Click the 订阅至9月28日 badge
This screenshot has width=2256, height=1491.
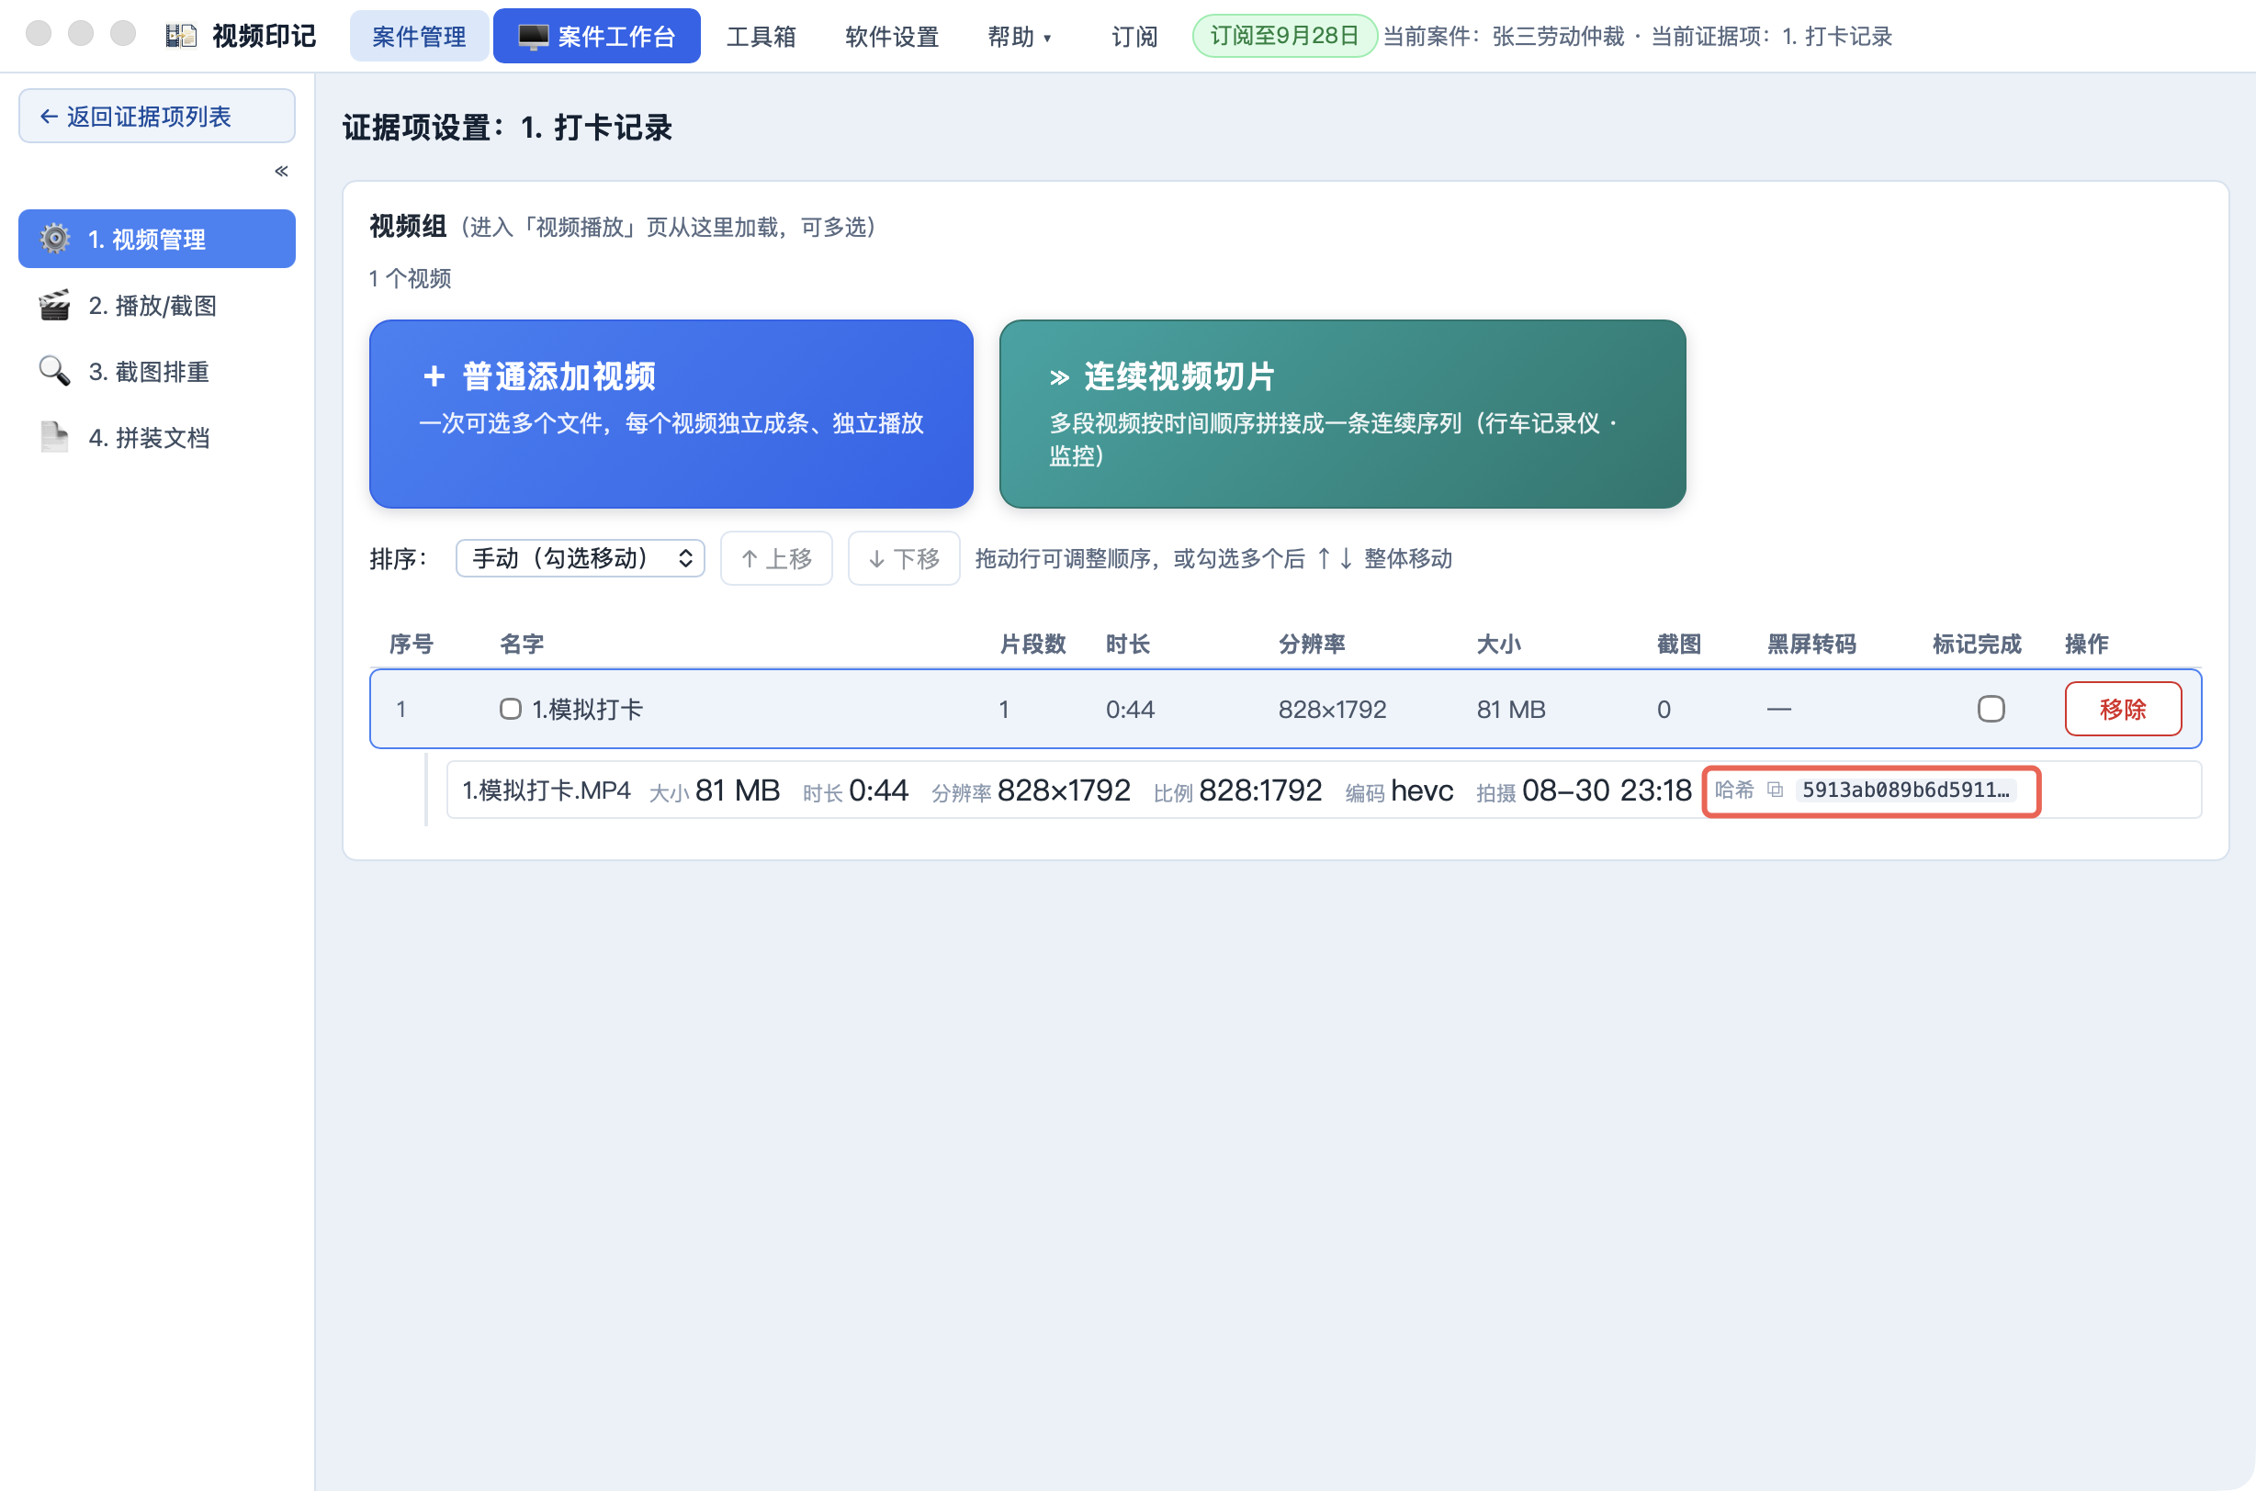click(x=1284, y=36)
